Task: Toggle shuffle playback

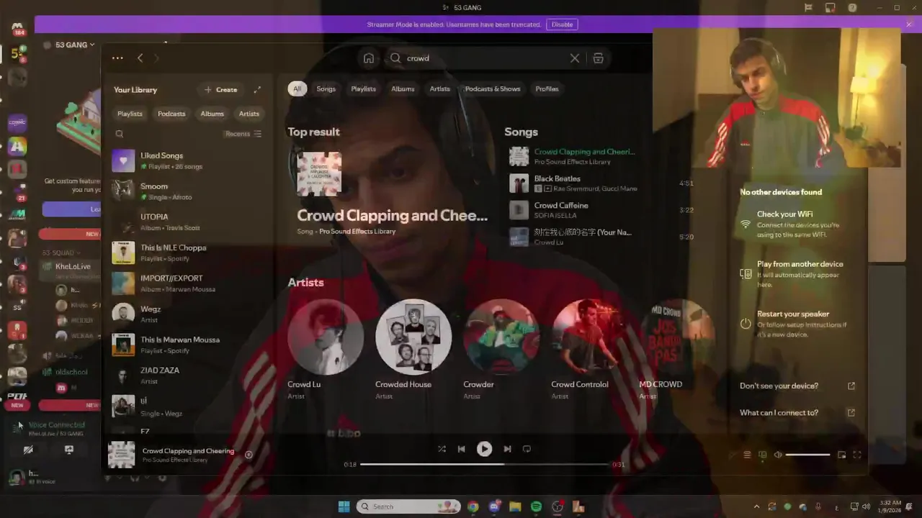Action: (x=442, y=449)
